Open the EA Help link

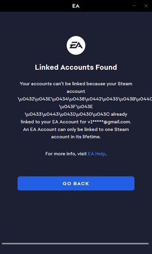[97, 154]
